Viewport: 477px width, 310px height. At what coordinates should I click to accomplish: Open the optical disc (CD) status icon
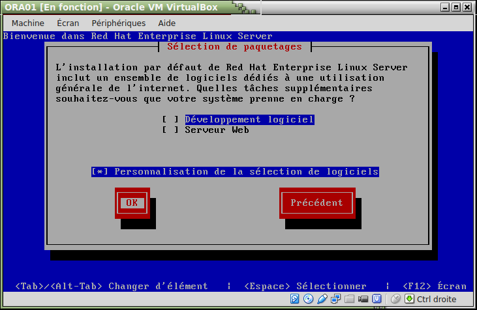pyautogui.click(x=308, y=299)
